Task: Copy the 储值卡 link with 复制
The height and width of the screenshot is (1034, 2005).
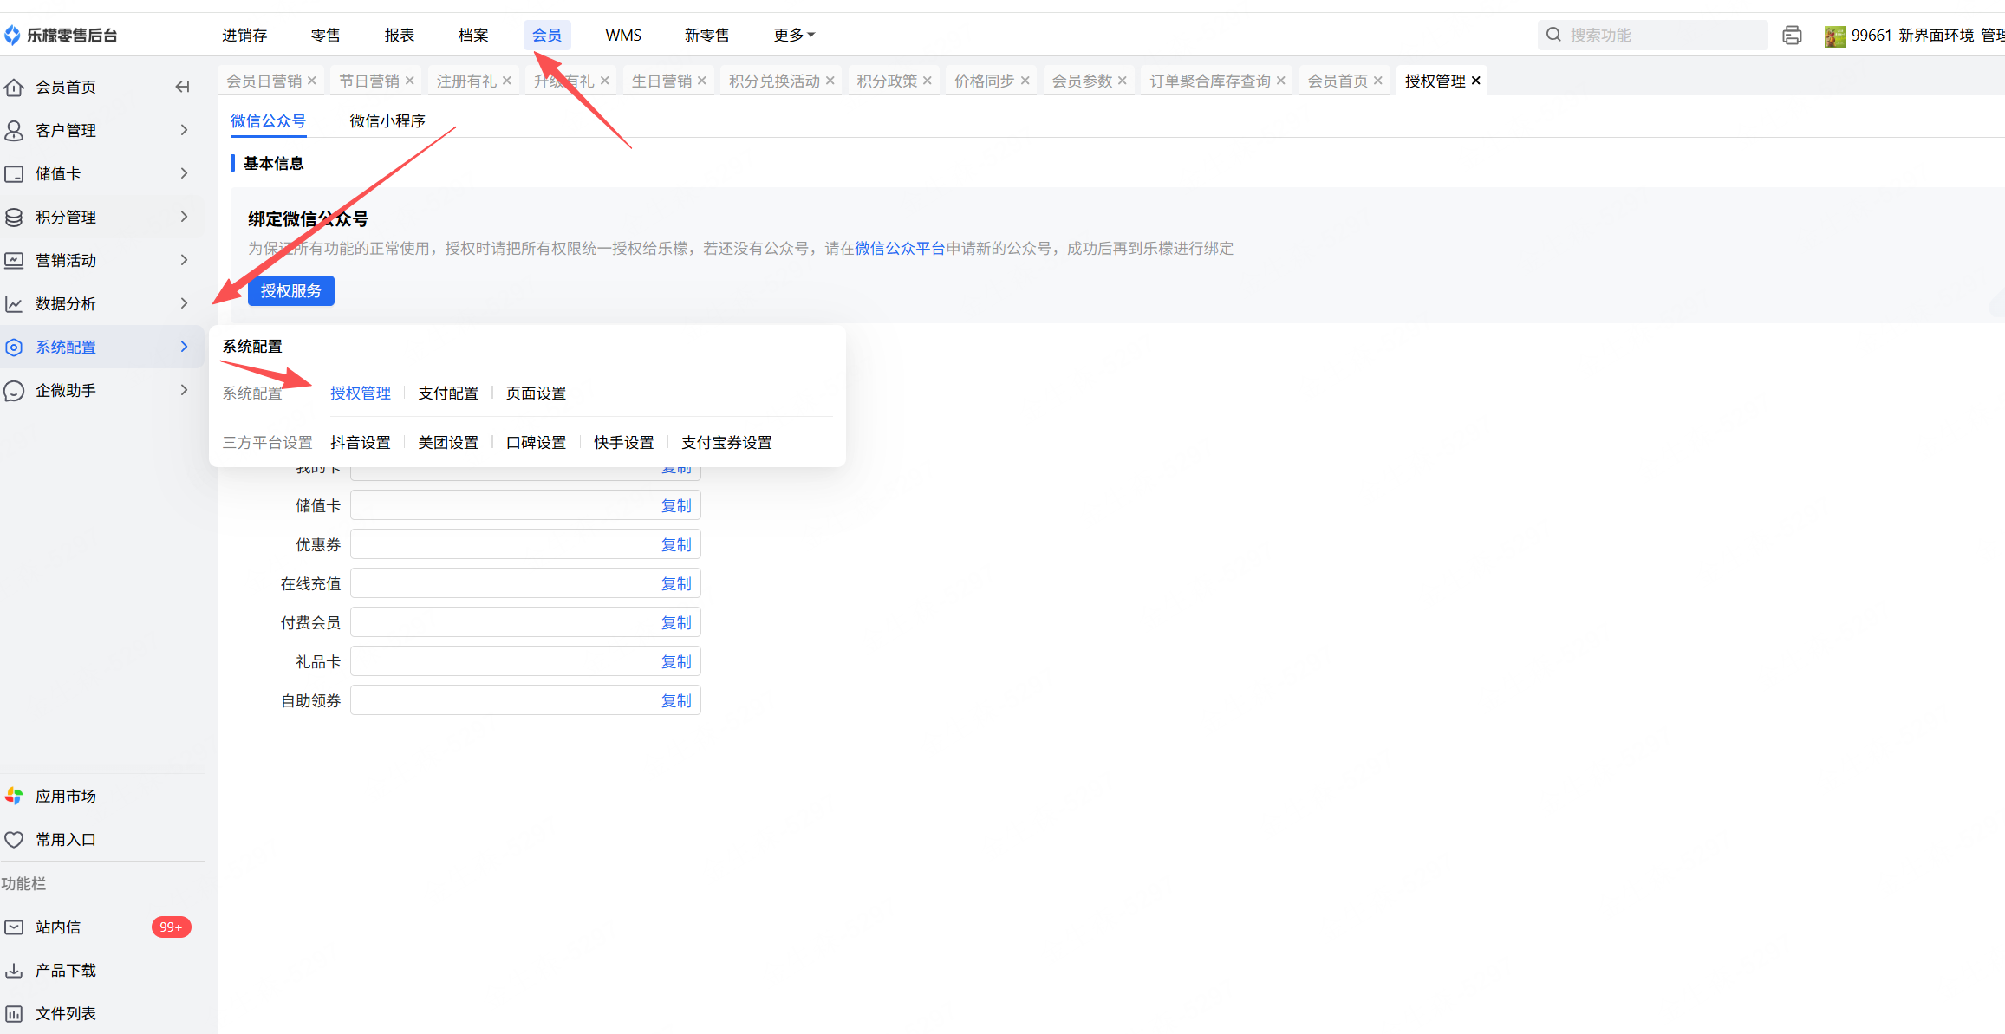Action: coord(676,505)
